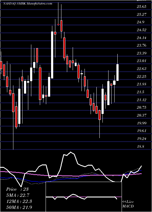Select the 18.8 price axis label
The height and width of the screenshot is (212, 152).
[140, 147]
